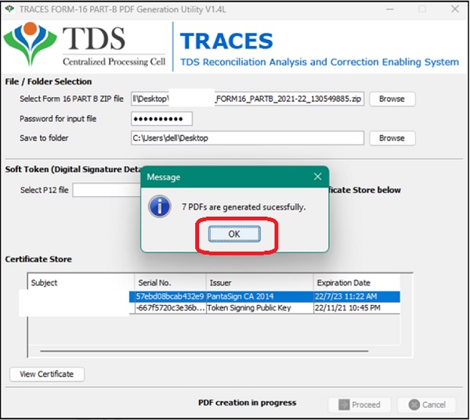Viewport: 470px width, 420px height.
Task: Click OK in the Message dialog
Action: point(234,234)
